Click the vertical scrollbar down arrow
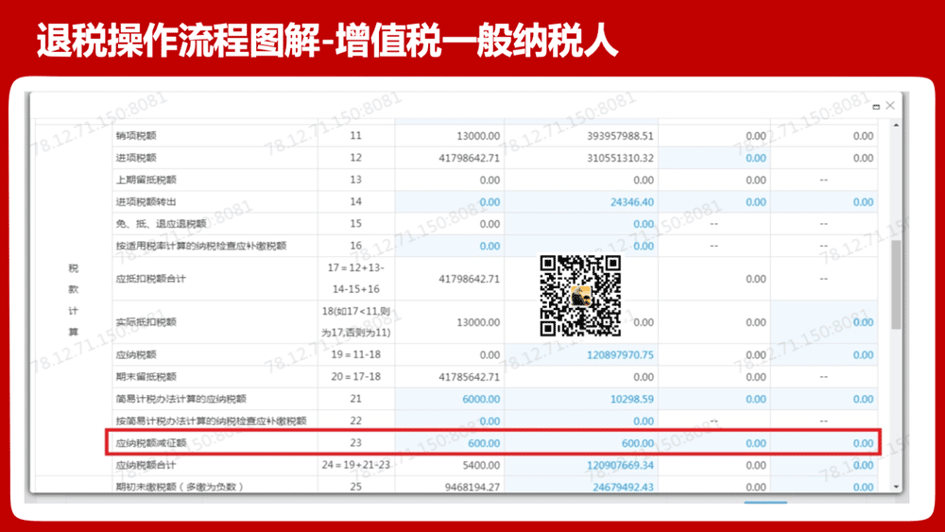945x532 pixels. [x=896, y=487]
